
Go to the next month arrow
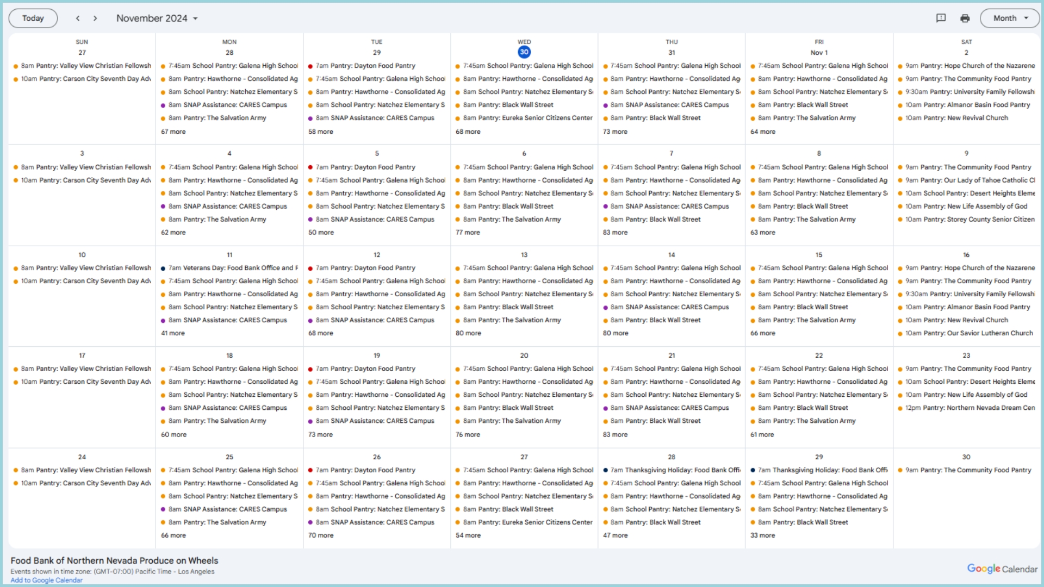[x=95, y=18]
